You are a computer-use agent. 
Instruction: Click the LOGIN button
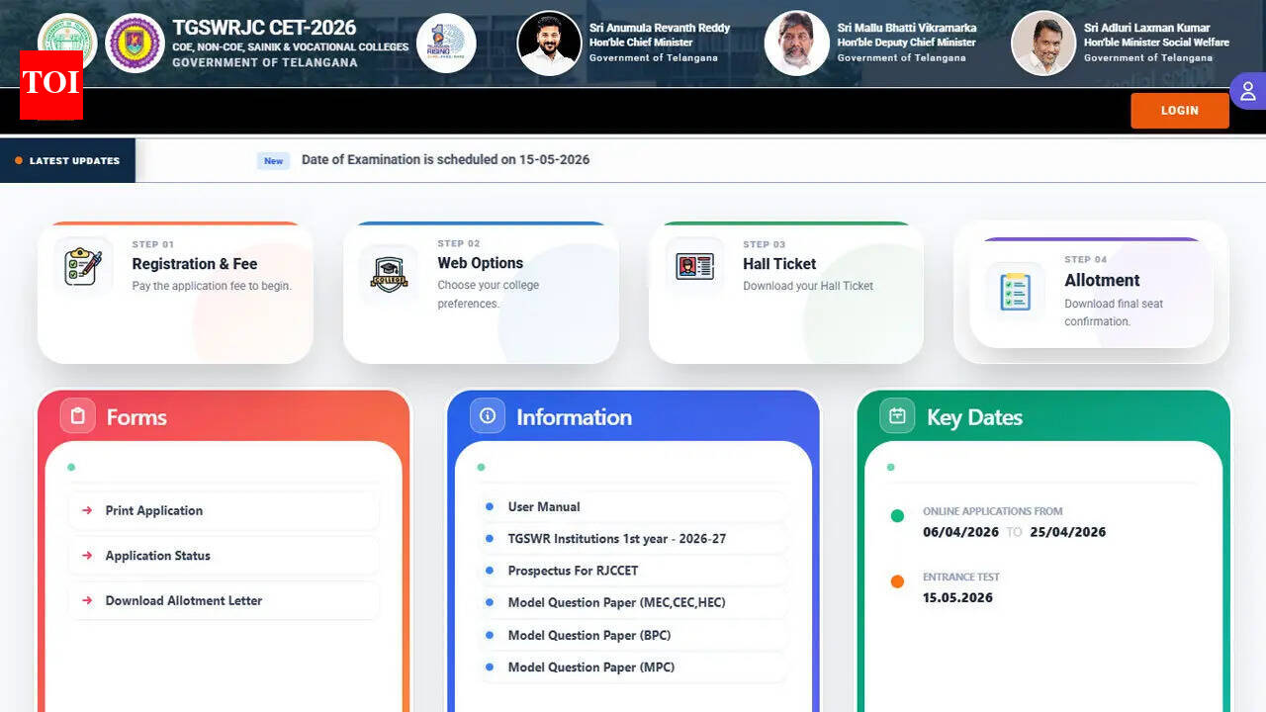(1180, 111)
